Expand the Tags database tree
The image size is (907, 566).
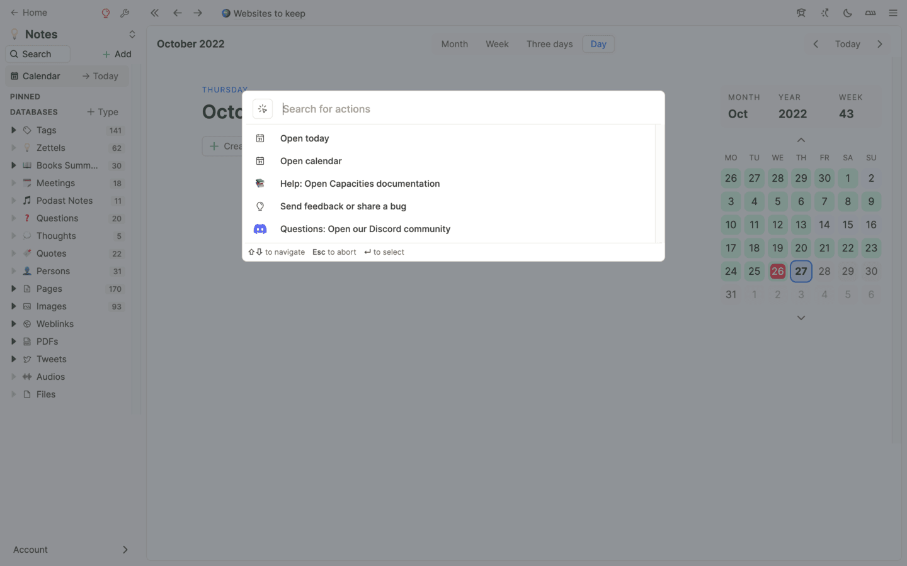(13, 130)
